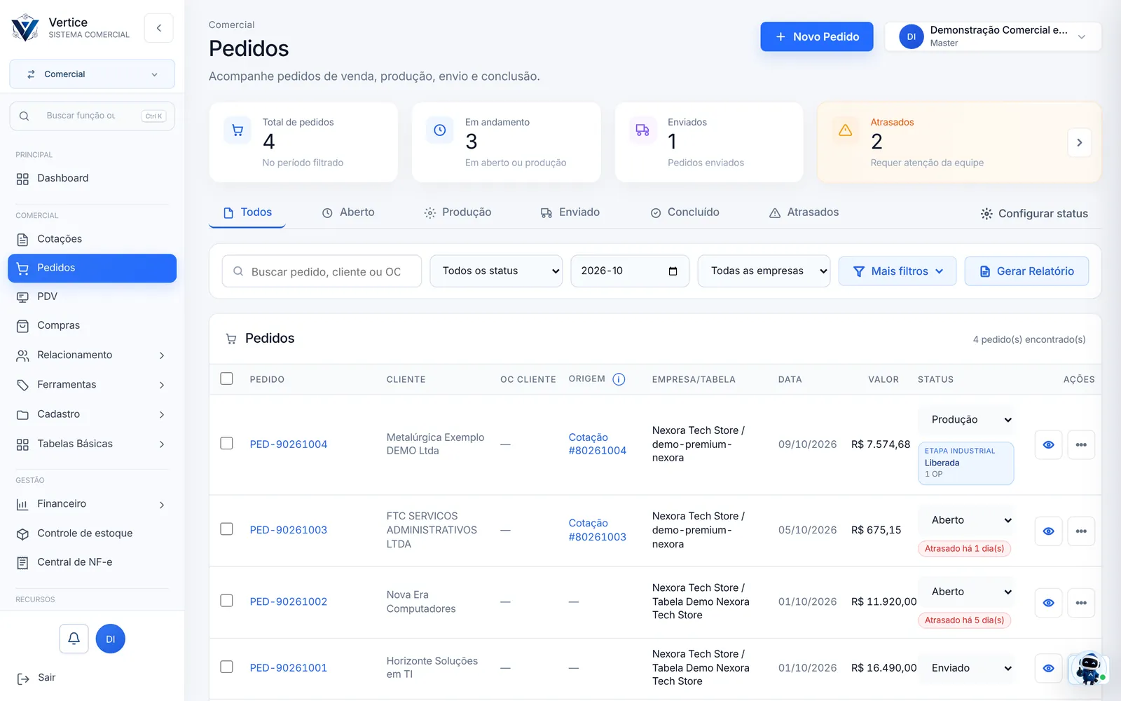Switch to the Concluído tab
Viewport: 1121px width, 701px height.
[685, 212]
